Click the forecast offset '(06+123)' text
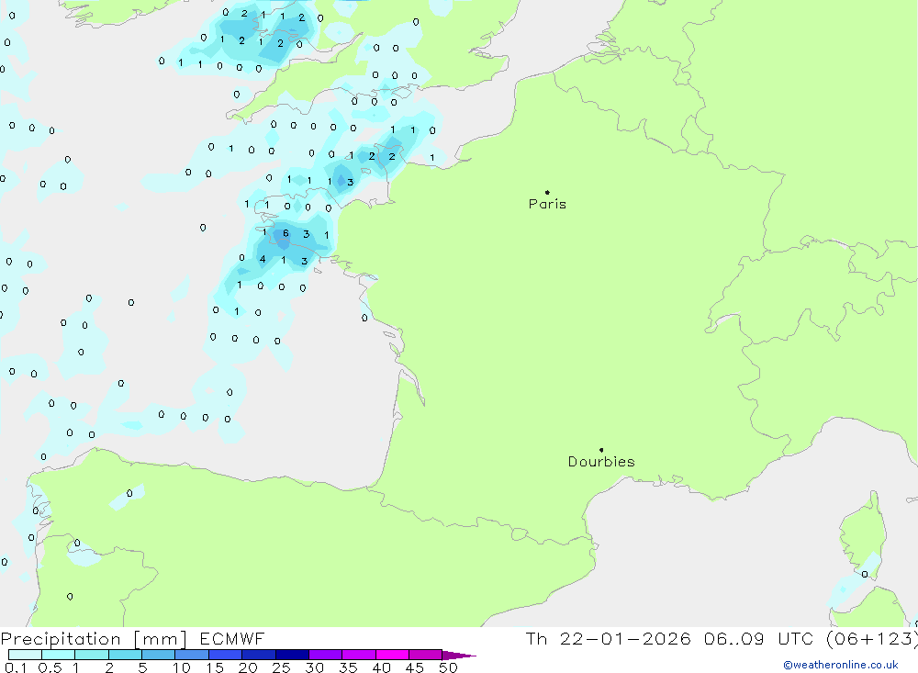The width and height of the screenshot is (918, 673). tap(872, 639)
